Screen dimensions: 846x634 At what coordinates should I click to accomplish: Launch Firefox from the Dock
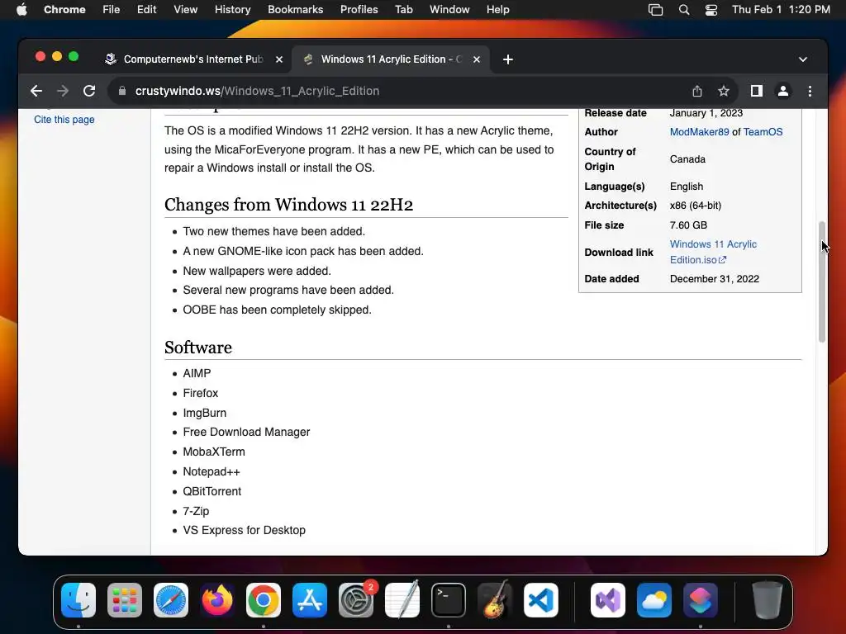[x=217, y=600]
